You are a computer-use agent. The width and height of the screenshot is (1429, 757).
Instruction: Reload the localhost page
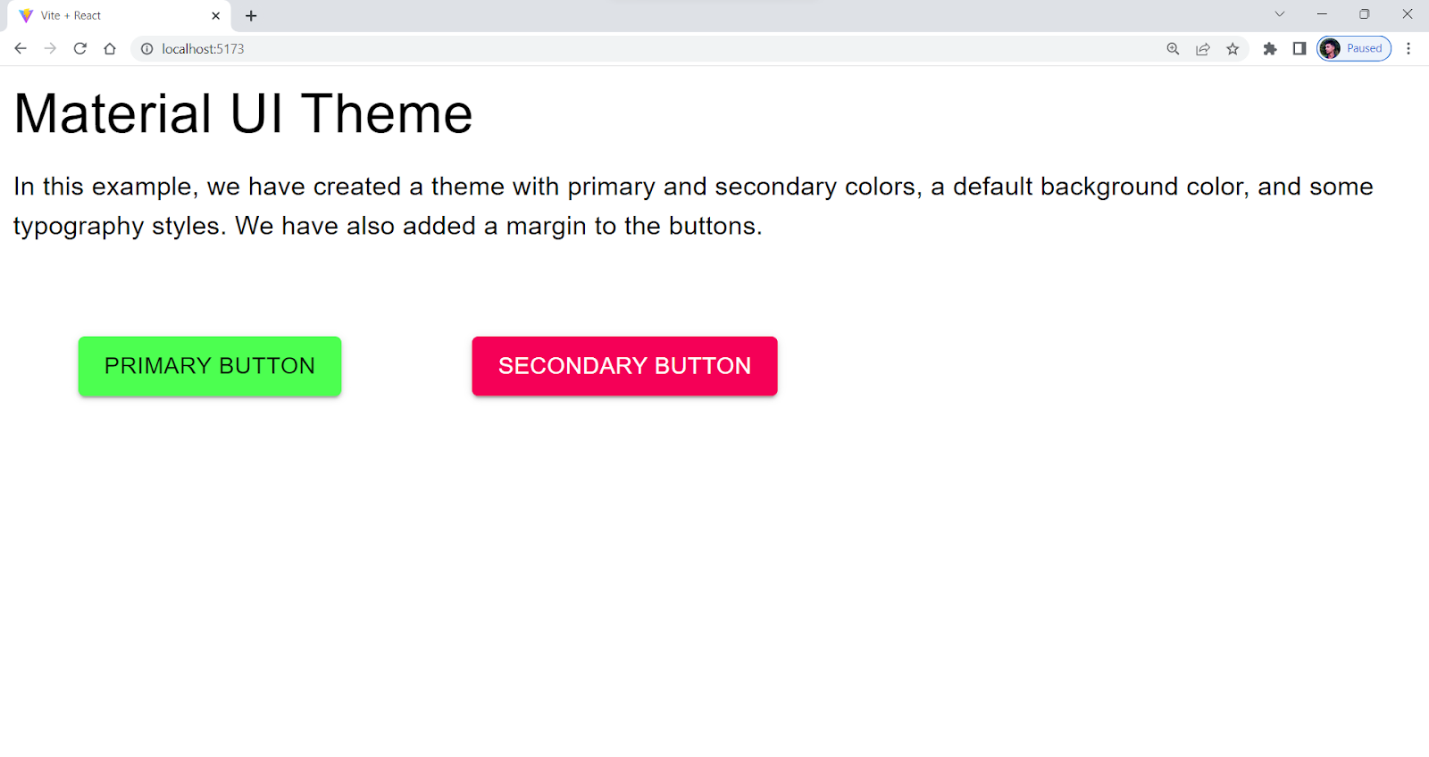click(x=80, y=49)
